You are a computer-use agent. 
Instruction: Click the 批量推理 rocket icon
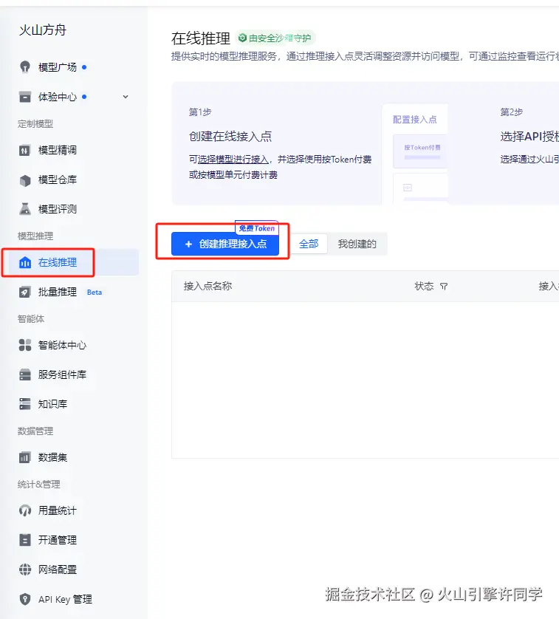(x=25, y=292)
